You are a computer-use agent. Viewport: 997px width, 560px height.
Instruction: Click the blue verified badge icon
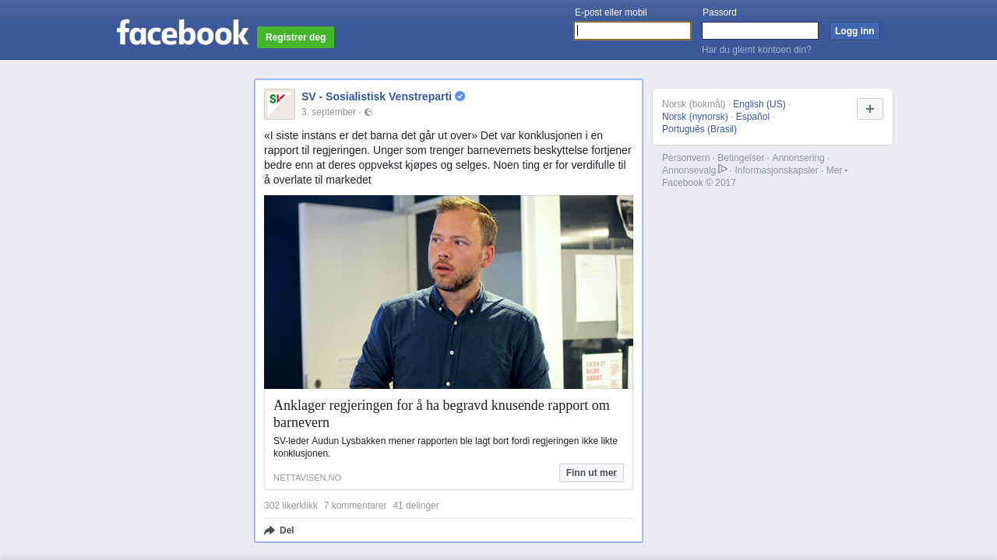point(460,96)
